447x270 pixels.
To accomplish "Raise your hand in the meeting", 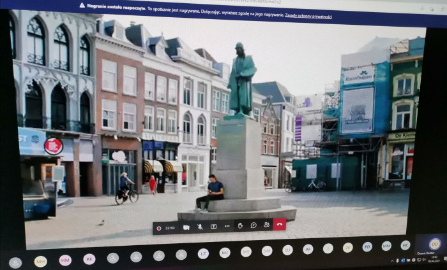I will click(x=240, y=225).
